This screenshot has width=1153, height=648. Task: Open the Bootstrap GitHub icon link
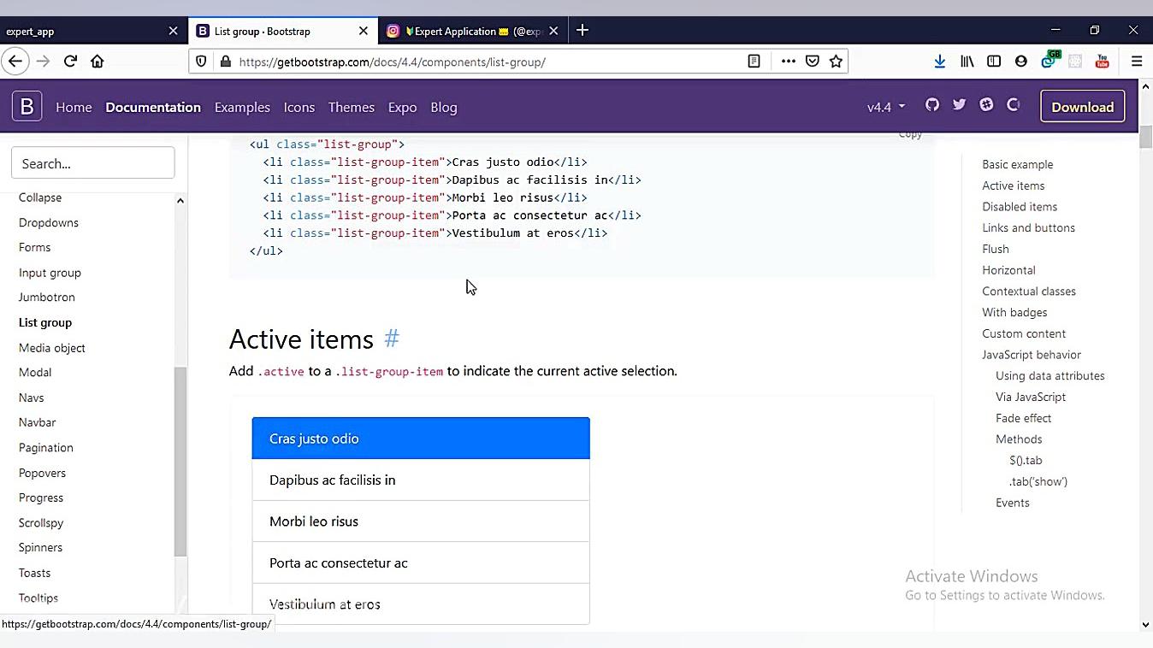tap(932, 104)
